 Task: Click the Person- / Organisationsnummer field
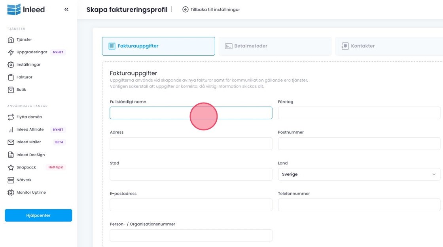tap(191, 236)
